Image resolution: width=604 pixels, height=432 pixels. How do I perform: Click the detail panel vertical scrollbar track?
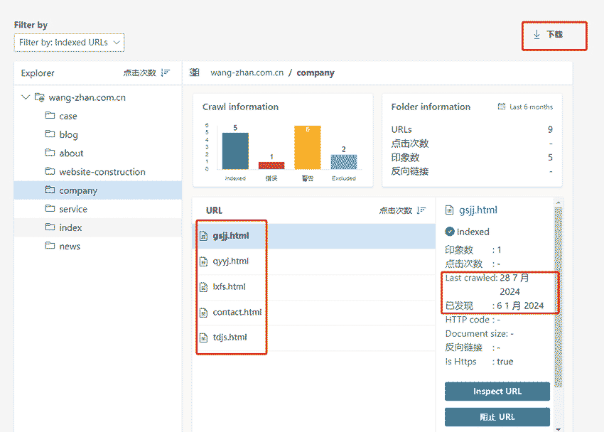pyautogui.click(x=558, y=296)
